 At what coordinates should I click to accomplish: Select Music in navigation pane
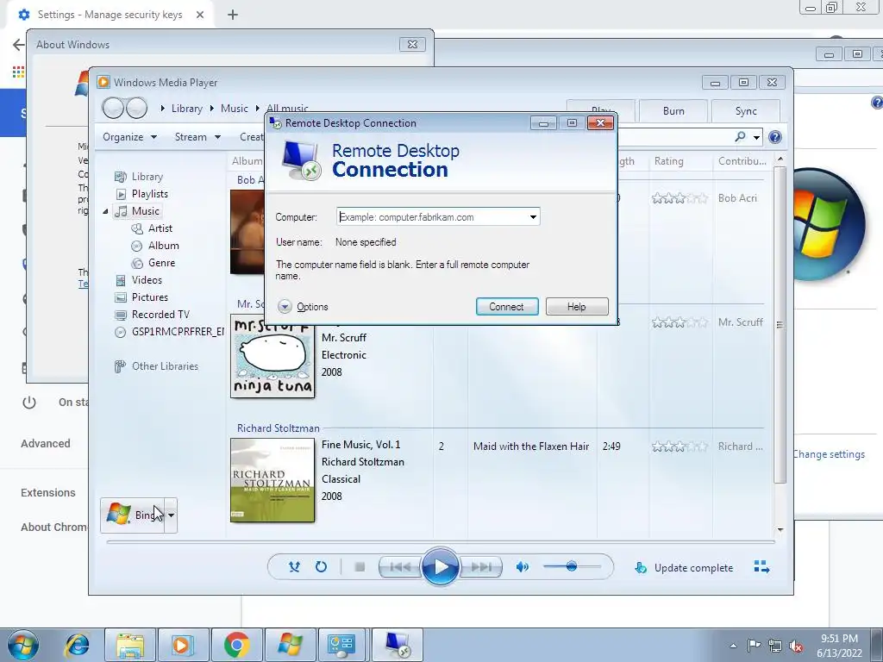pos(137,211)
